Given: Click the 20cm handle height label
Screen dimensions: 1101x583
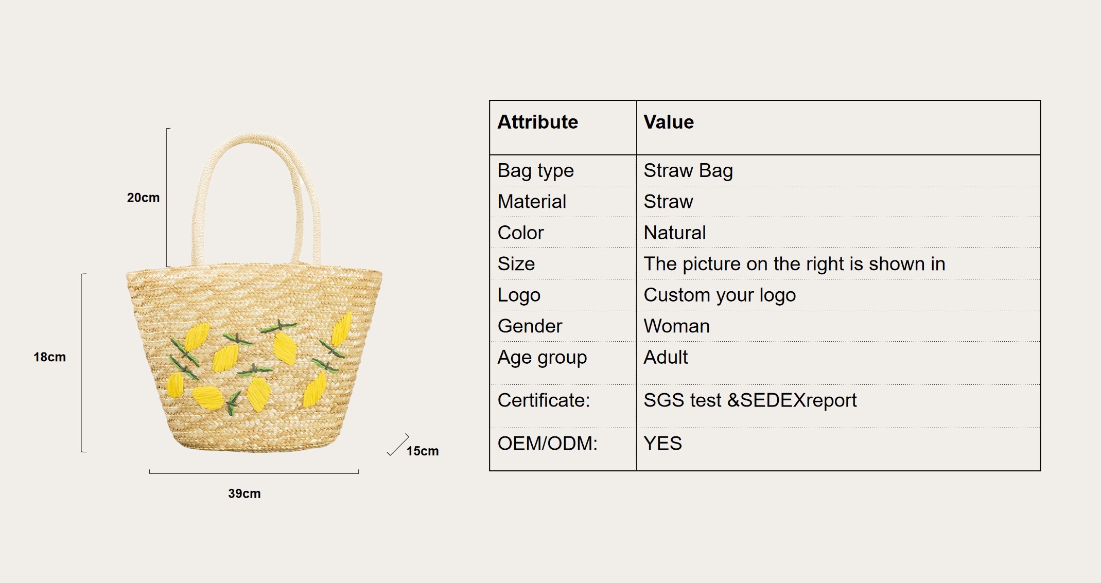Looking at the screenshot, I should click(x=143, y=198).
